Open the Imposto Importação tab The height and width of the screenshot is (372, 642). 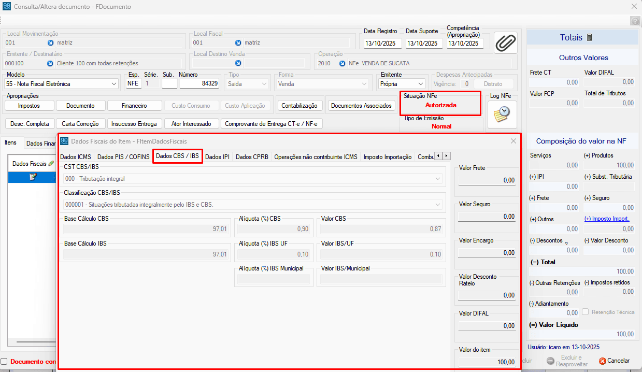pyautogui.click(x=388, y=156)
